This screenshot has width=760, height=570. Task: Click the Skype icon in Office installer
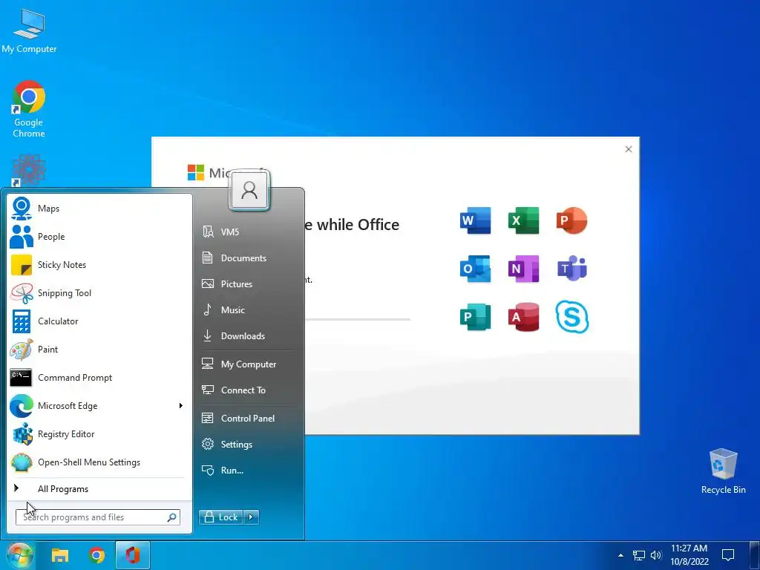click(572, 317)
